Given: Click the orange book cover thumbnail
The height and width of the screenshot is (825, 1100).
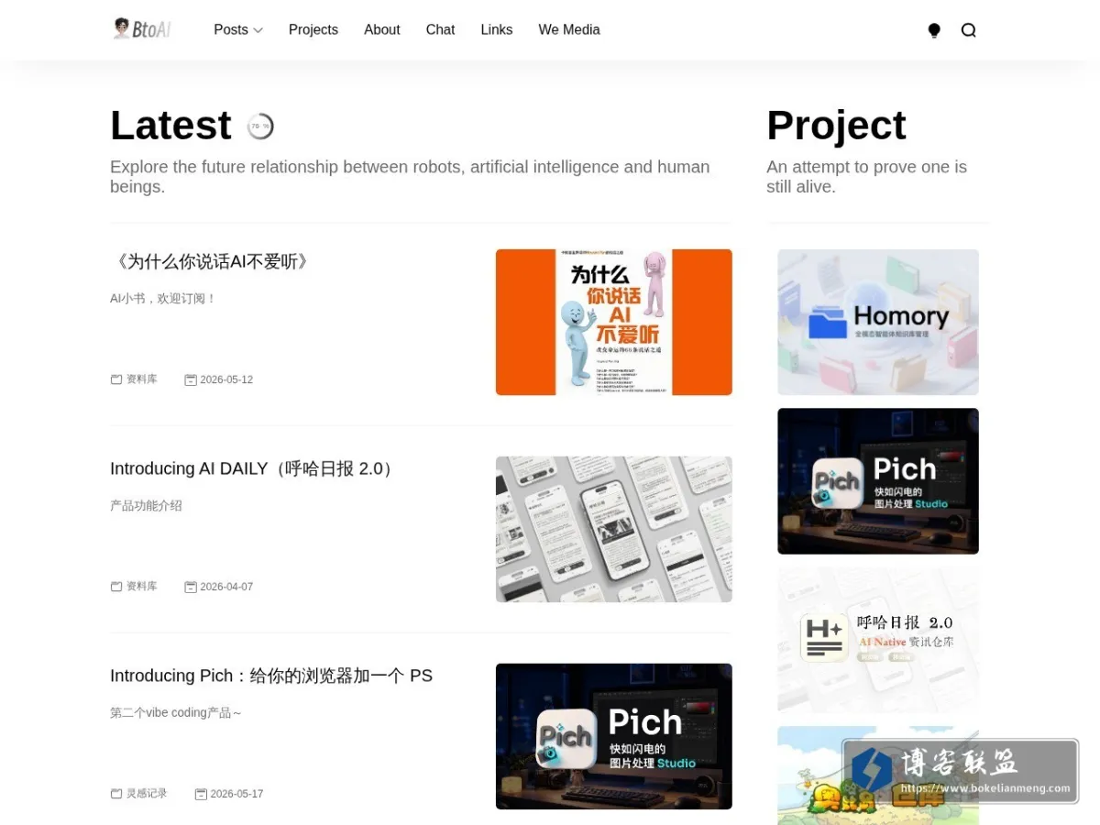Looking at the screenshot, I should 614,322.
